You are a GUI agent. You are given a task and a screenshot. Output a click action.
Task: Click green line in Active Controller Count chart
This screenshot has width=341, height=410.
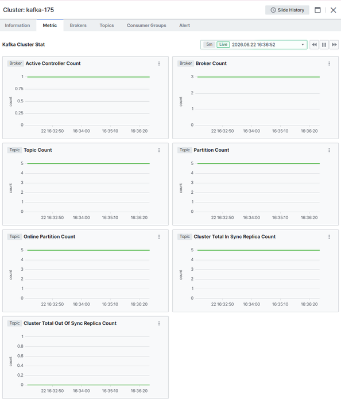(x=88, y=77)
